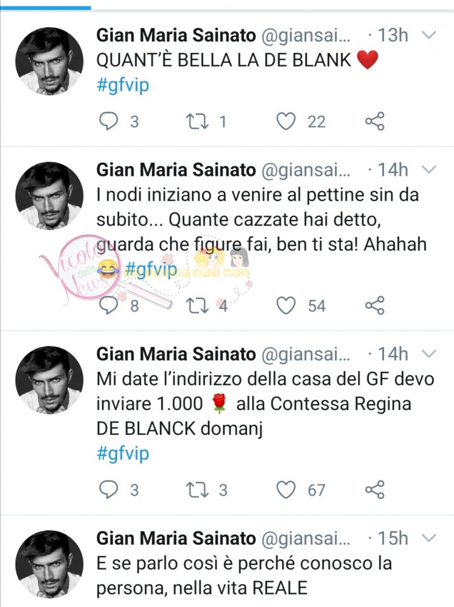This screenshot has height=607, width=454.
Task: Like the tweet with 67 likes
Action: [287, 490]
